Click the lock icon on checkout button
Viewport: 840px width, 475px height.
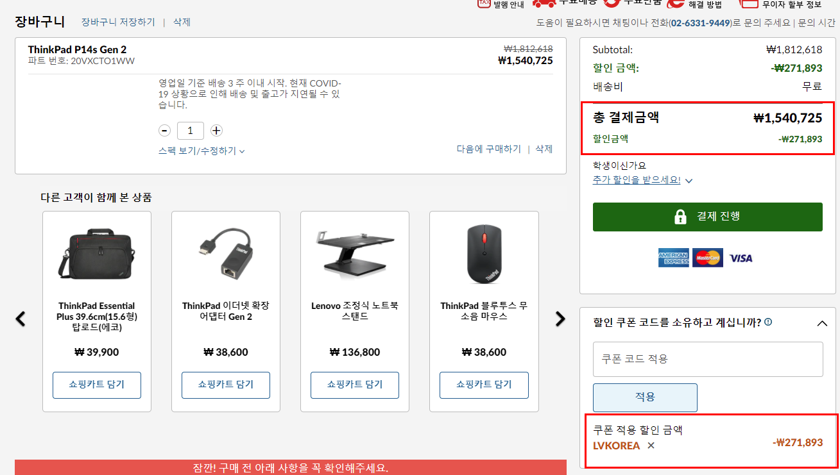(680, 217)
